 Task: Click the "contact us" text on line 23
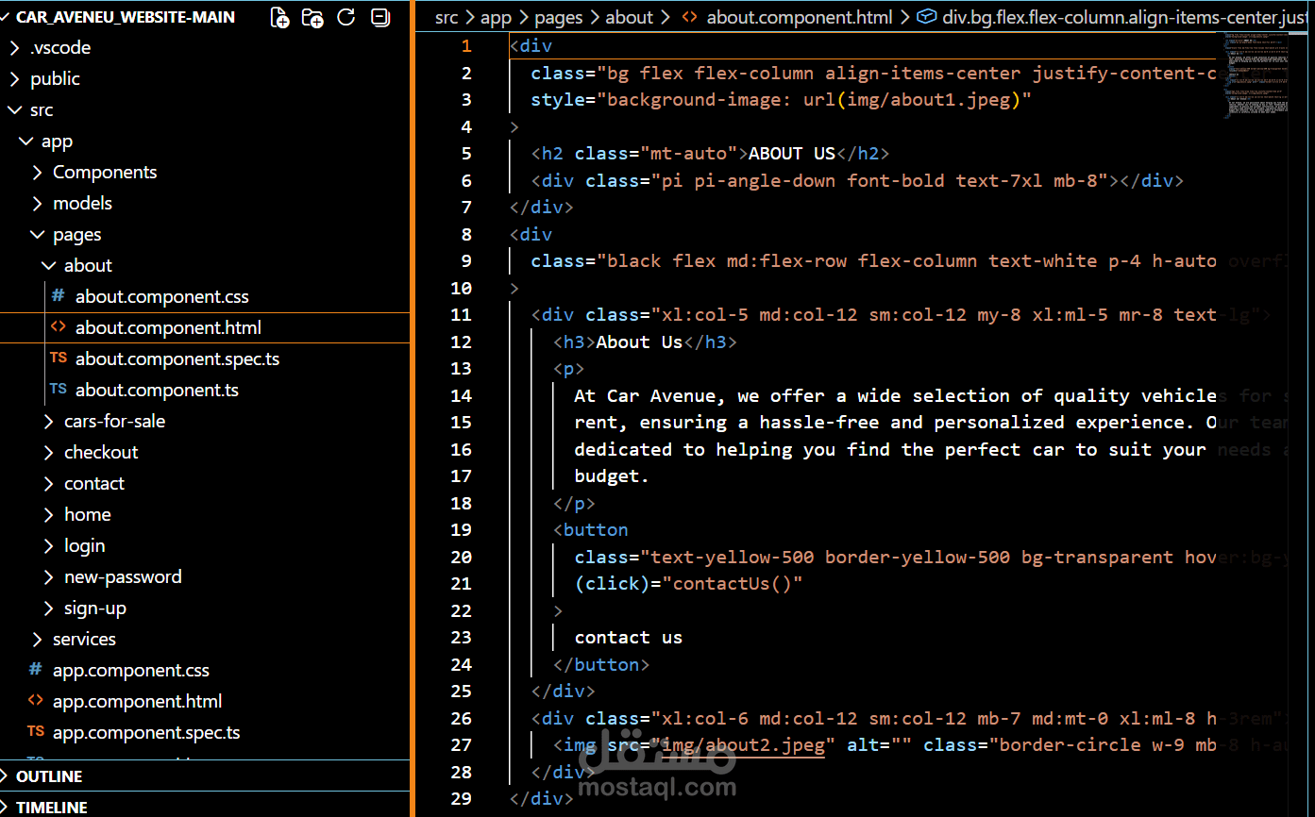628,637
